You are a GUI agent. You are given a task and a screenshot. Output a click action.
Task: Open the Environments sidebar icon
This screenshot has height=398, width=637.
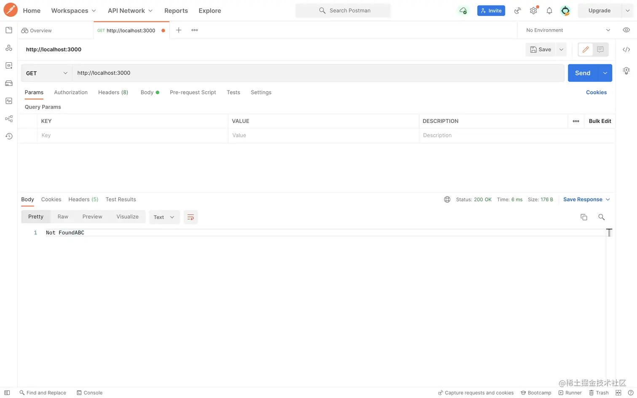9,66
